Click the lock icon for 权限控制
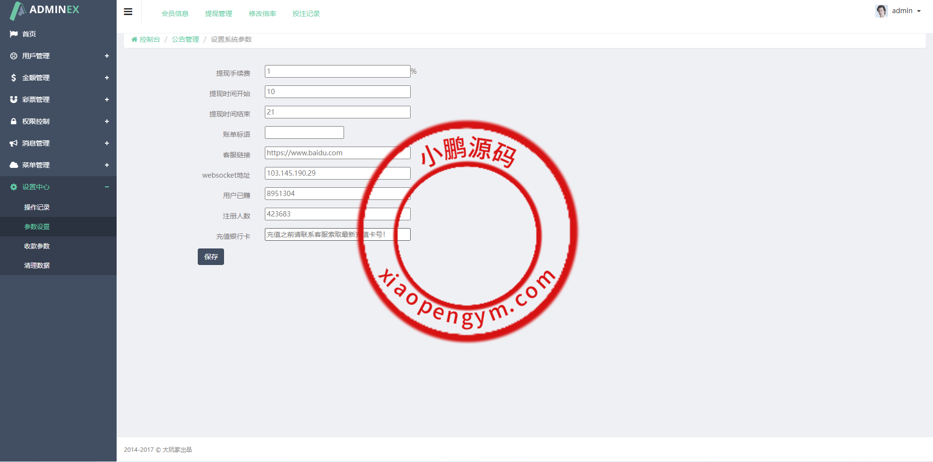This screenshot has width=933, height=462. coord(14,121)
